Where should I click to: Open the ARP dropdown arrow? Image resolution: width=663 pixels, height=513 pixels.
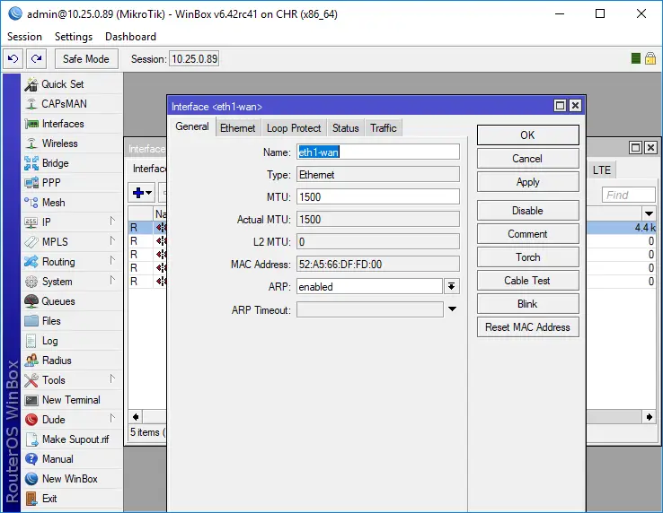452,287
